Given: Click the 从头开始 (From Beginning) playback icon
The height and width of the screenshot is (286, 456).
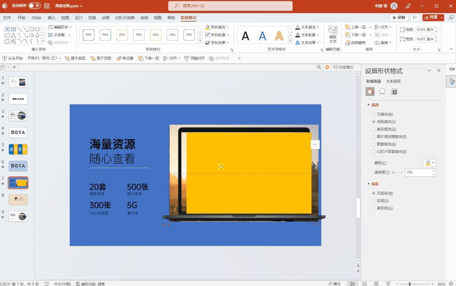Looking at the screenshot, I should coord(4,58).
